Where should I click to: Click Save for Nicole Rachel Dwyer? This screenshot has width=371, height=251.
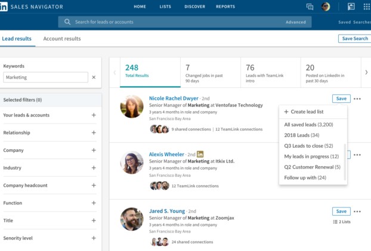pyautogui.click(x=341, y=99)
